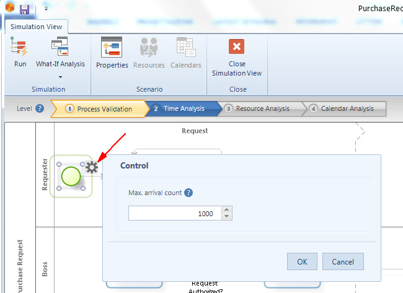
Task: Open scenario Properties
Action: click(x=112, y=53)
